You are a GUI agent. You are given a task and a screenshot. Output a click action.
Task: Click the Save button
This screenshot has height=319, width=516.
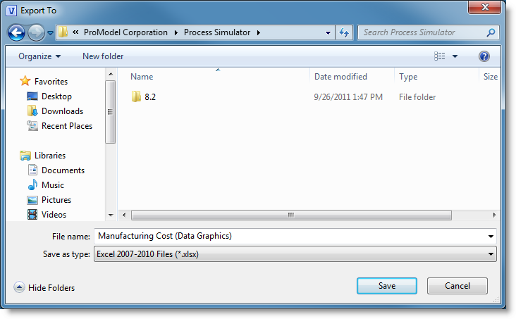point(387,286)
